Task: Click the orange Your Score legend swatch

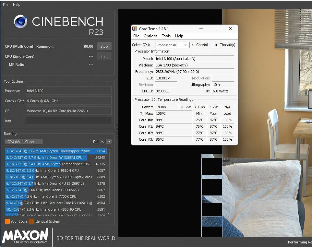Action: pyautogui.click(x=7, y=221)
